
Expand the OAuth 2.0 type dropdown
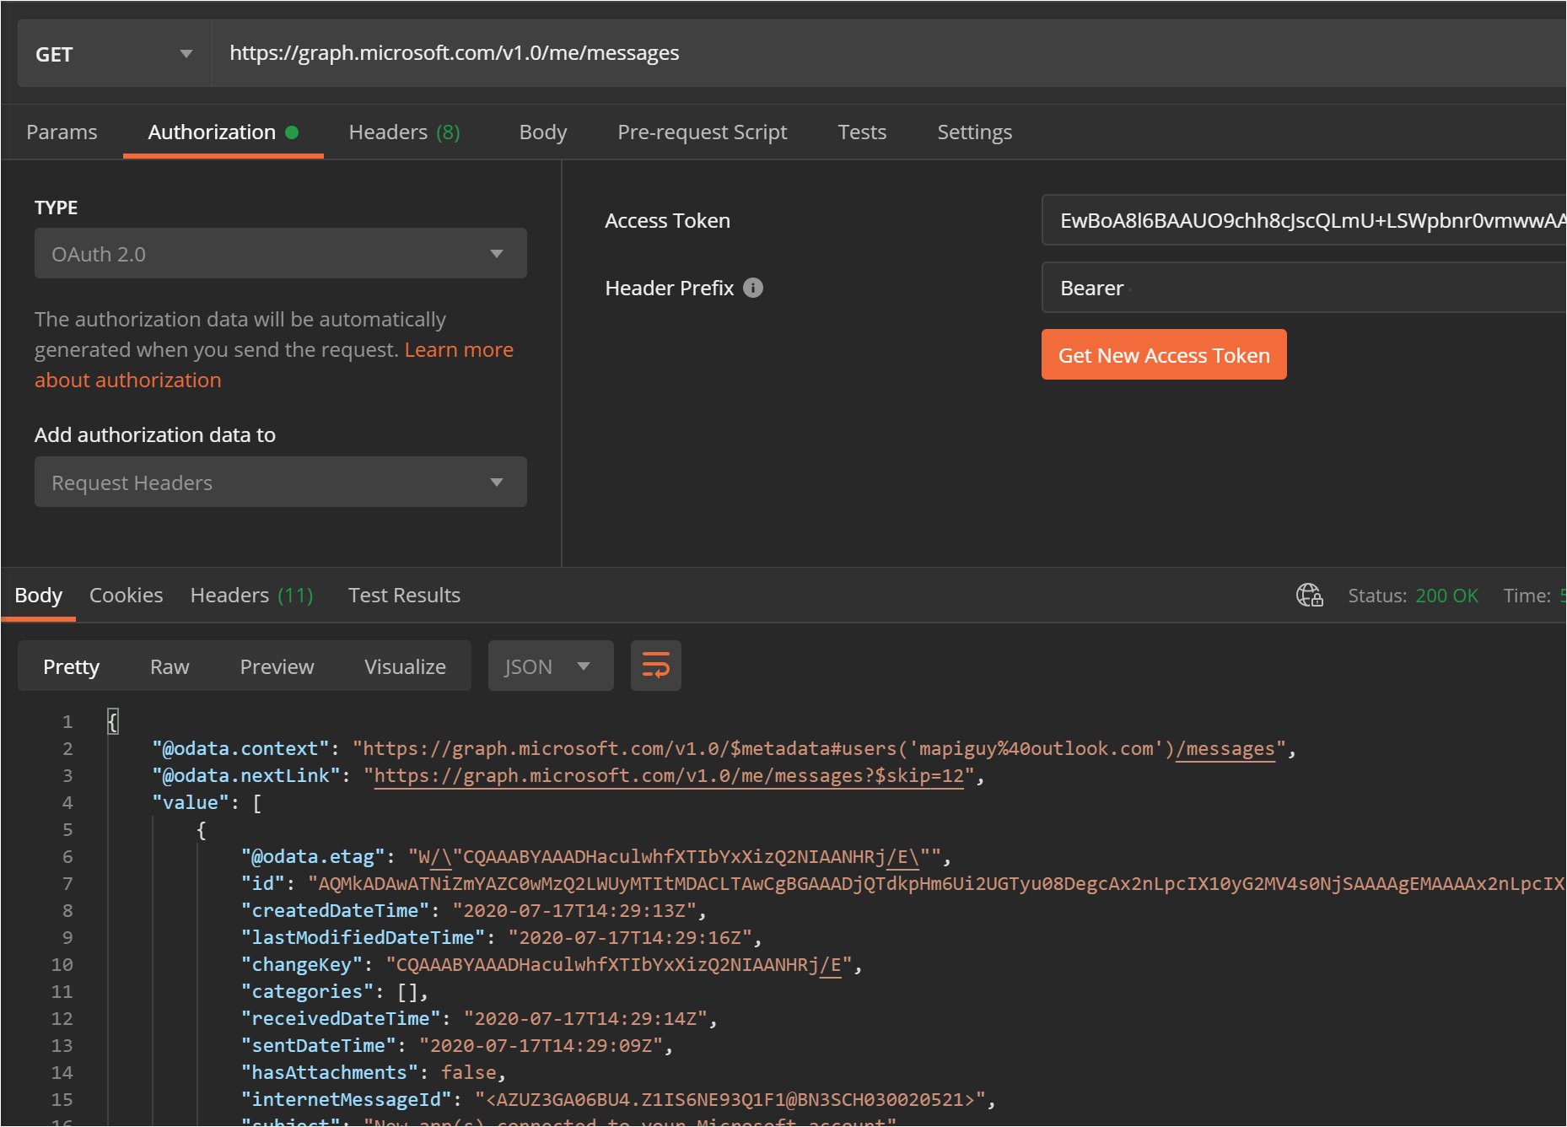pyautogui.click(x=281, y=253)
